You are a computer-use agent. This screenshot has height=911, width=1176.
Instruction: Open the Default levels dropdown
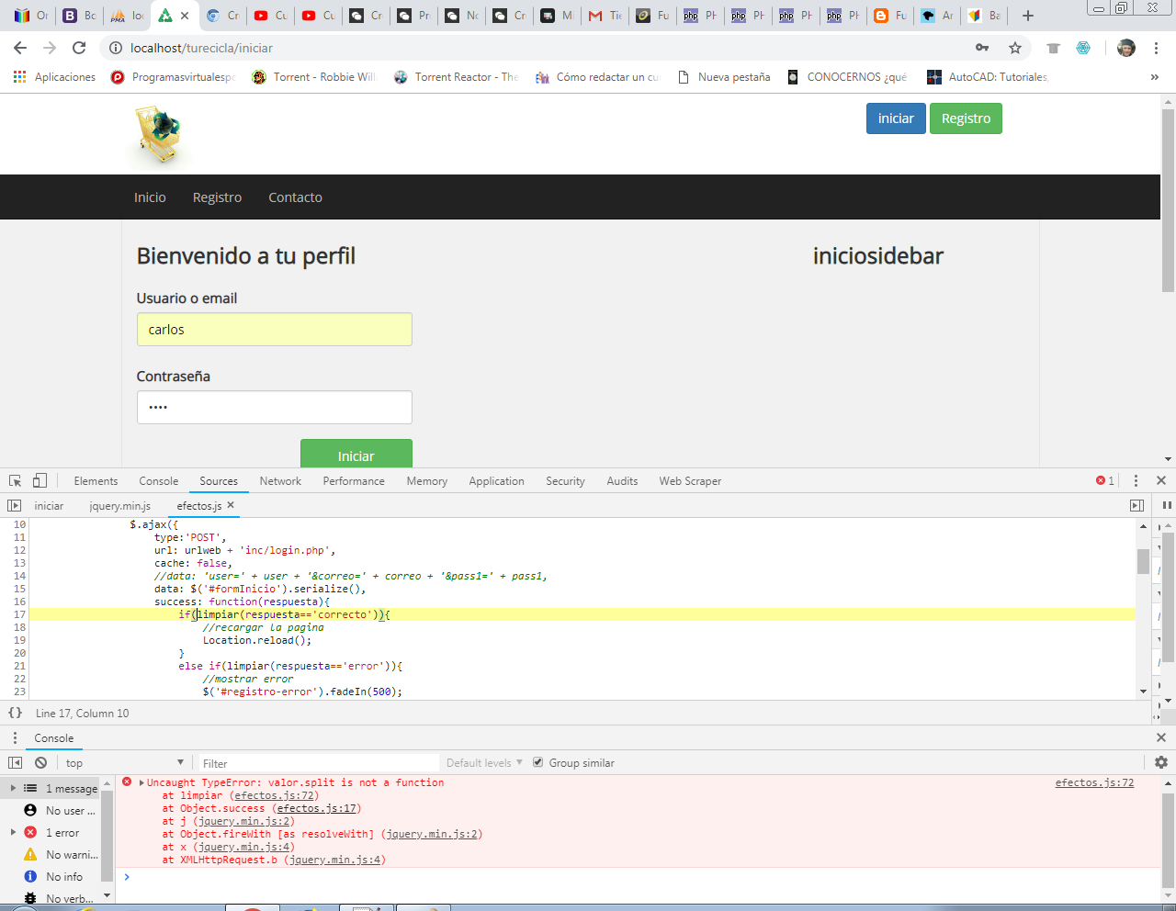point(484,762)
